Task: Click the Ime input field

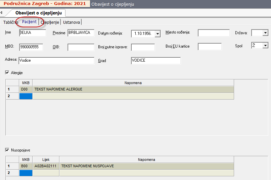Action: coord(33,33)
